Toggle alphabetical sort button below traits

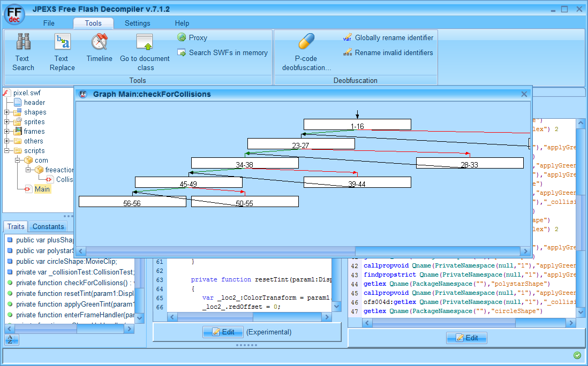tap(11, 339)
